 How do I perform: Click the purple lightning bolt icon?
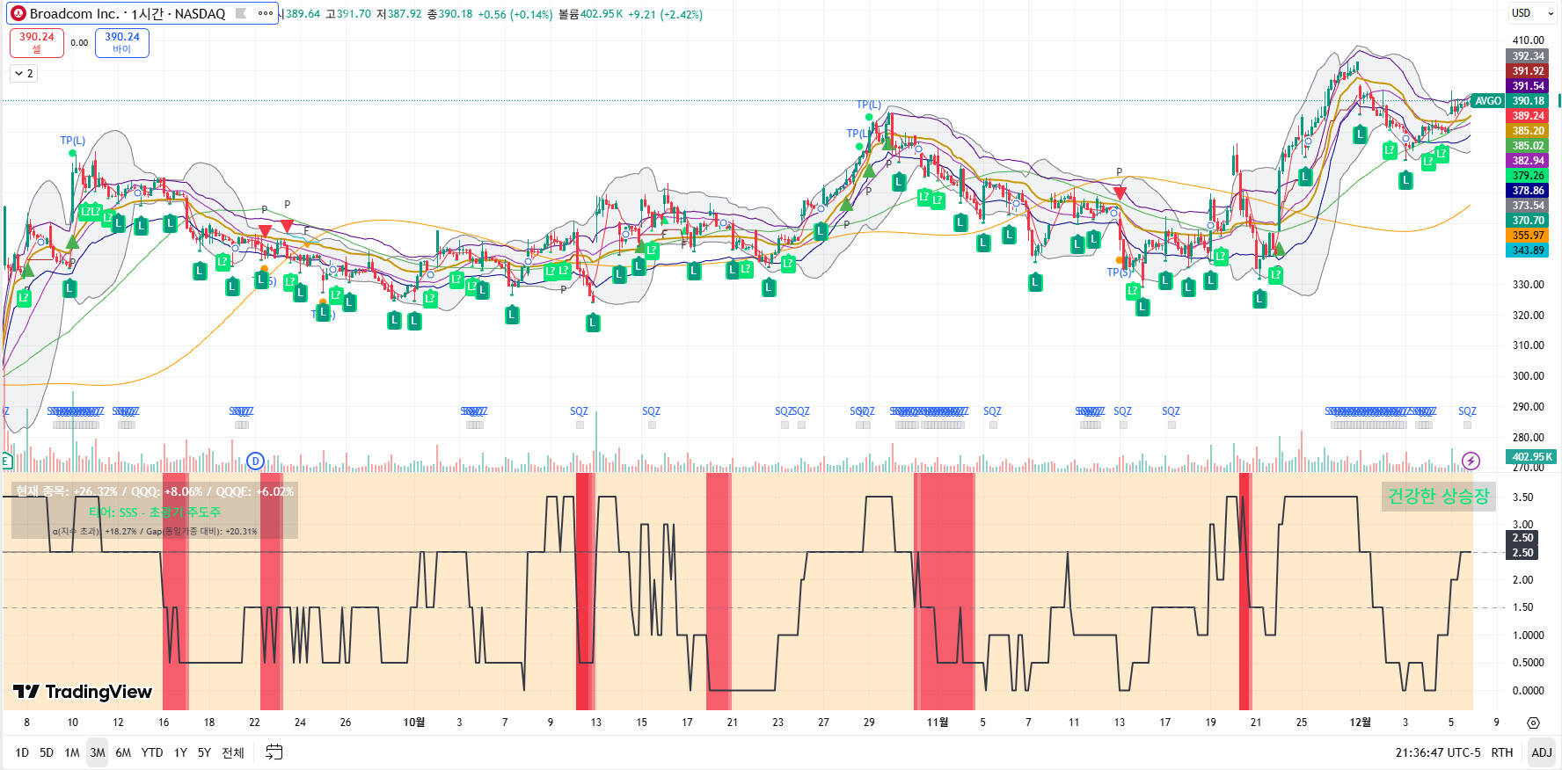coord(1471,461)
